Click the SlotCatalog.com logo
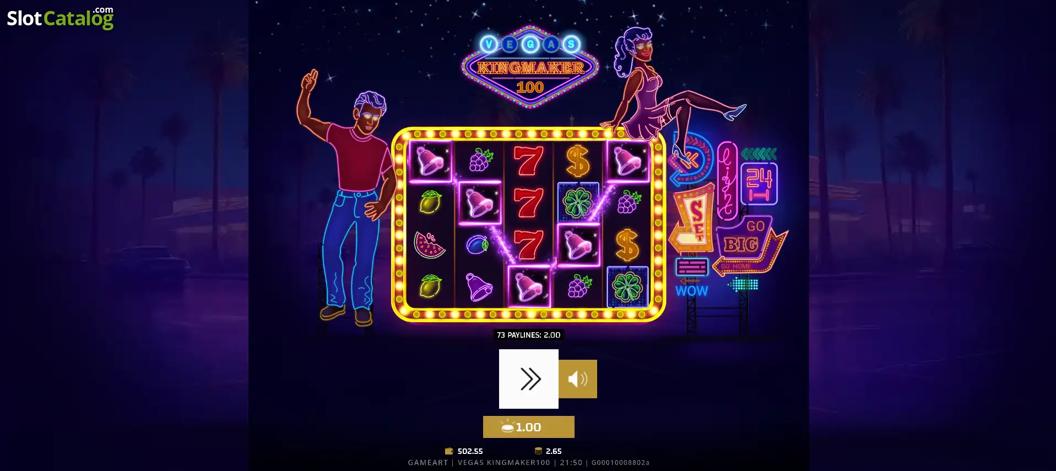Viewport: 1056px width, 471px height. [x=60, y=18]
